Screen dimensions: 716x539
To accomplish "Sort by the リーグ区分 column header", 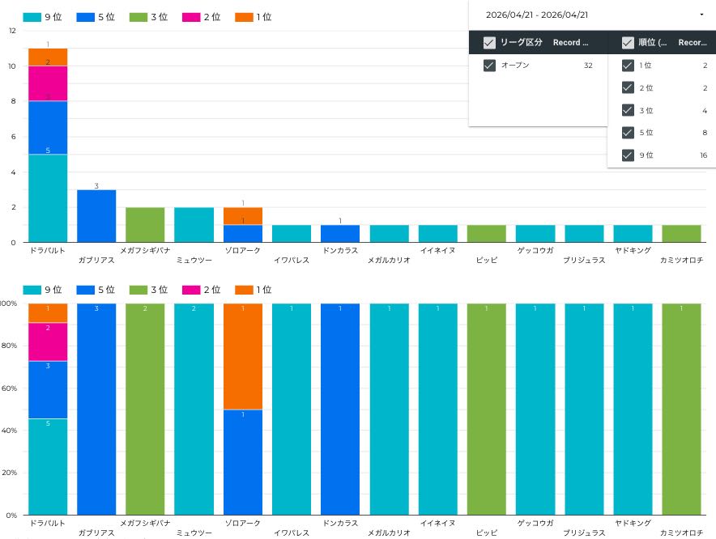I will 522,43.
